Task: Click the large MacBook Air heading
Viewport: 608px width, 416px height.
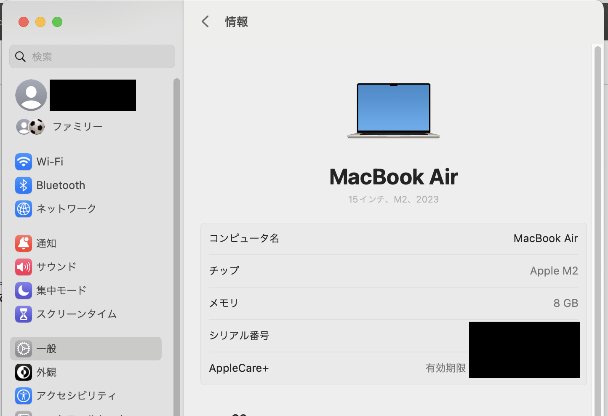Action: point(394,177)
